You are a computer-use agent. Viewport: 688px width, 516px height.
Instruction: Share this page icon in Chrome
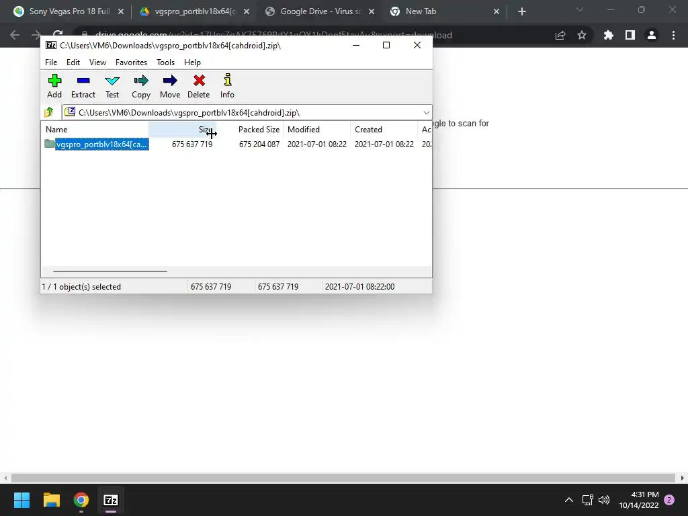click(x=560, y=35)
